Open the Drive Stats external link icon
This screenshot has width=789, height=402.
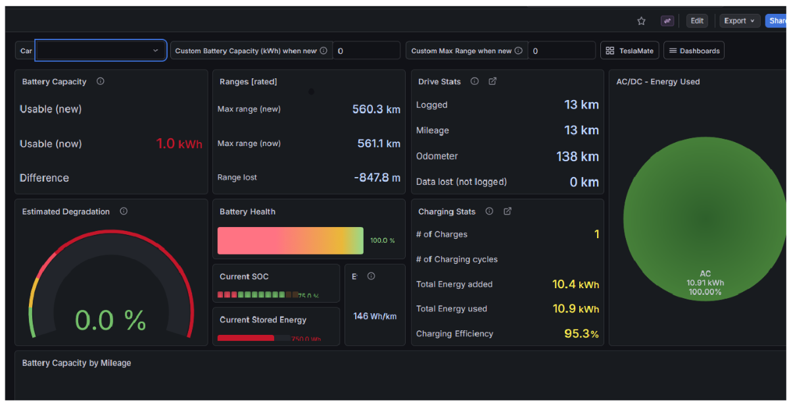click(492, 82)
